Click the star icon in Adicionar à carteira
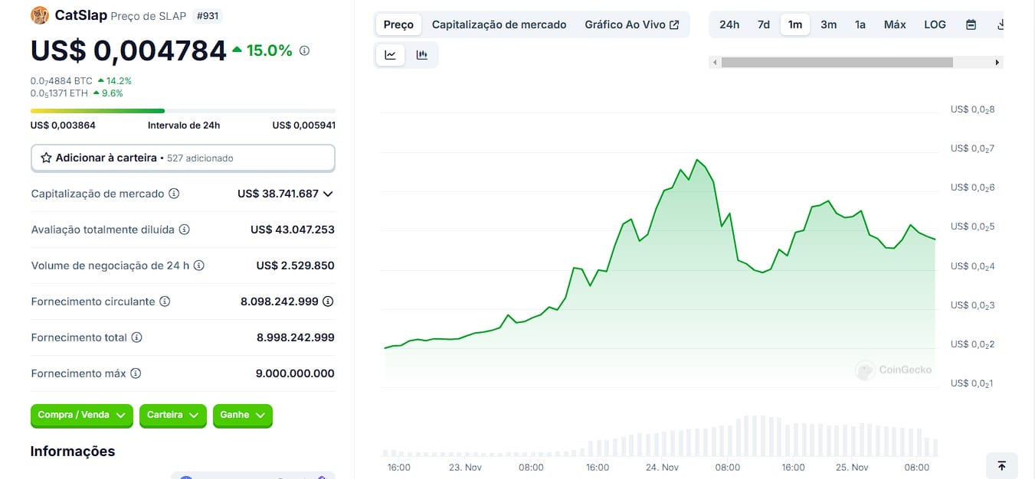 pos(46,158)
